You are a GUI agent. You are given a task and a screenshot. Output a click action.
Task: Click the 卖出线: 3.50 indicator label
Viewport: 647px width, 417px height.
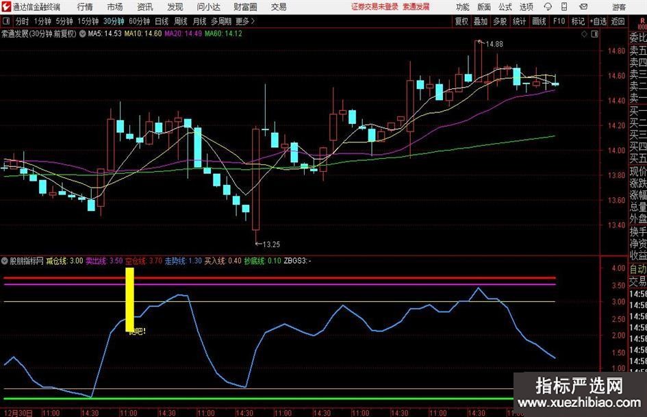(x=104, y=261)
